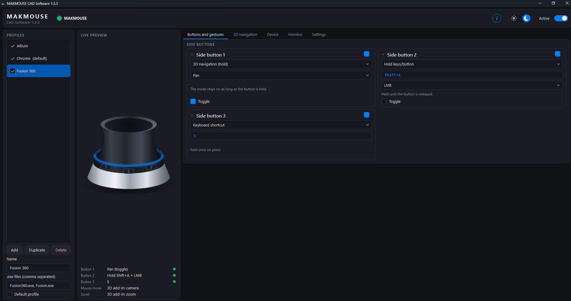This screenshot has height=301, width=571.
Task: Open the Pan mode dropdown
Action: point(281,75)
